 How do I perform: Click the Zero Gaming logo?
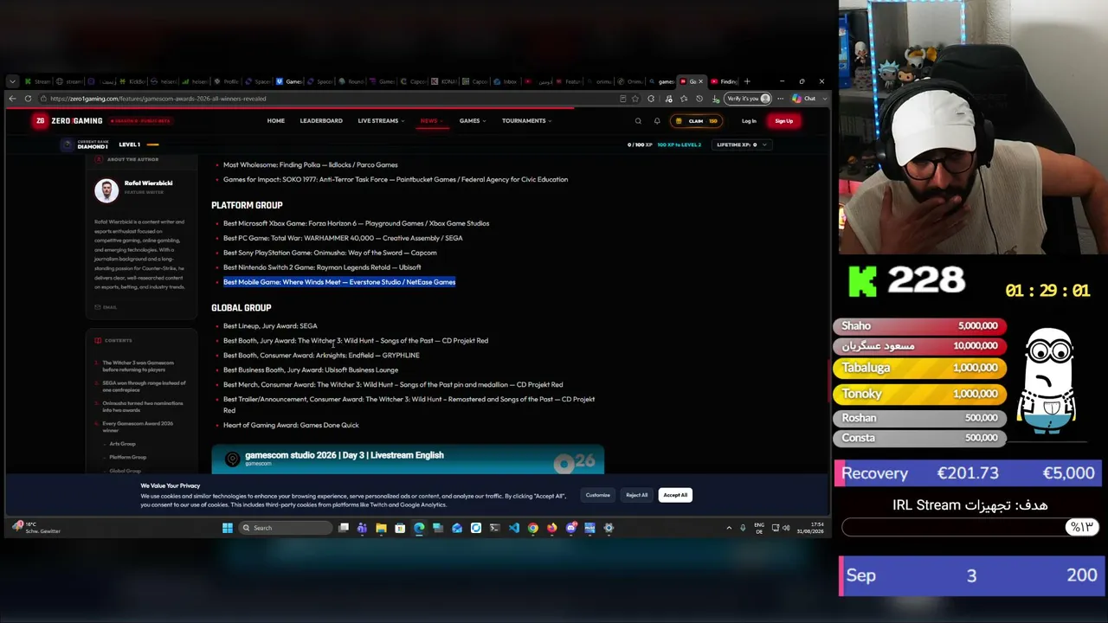coord(68,121)
